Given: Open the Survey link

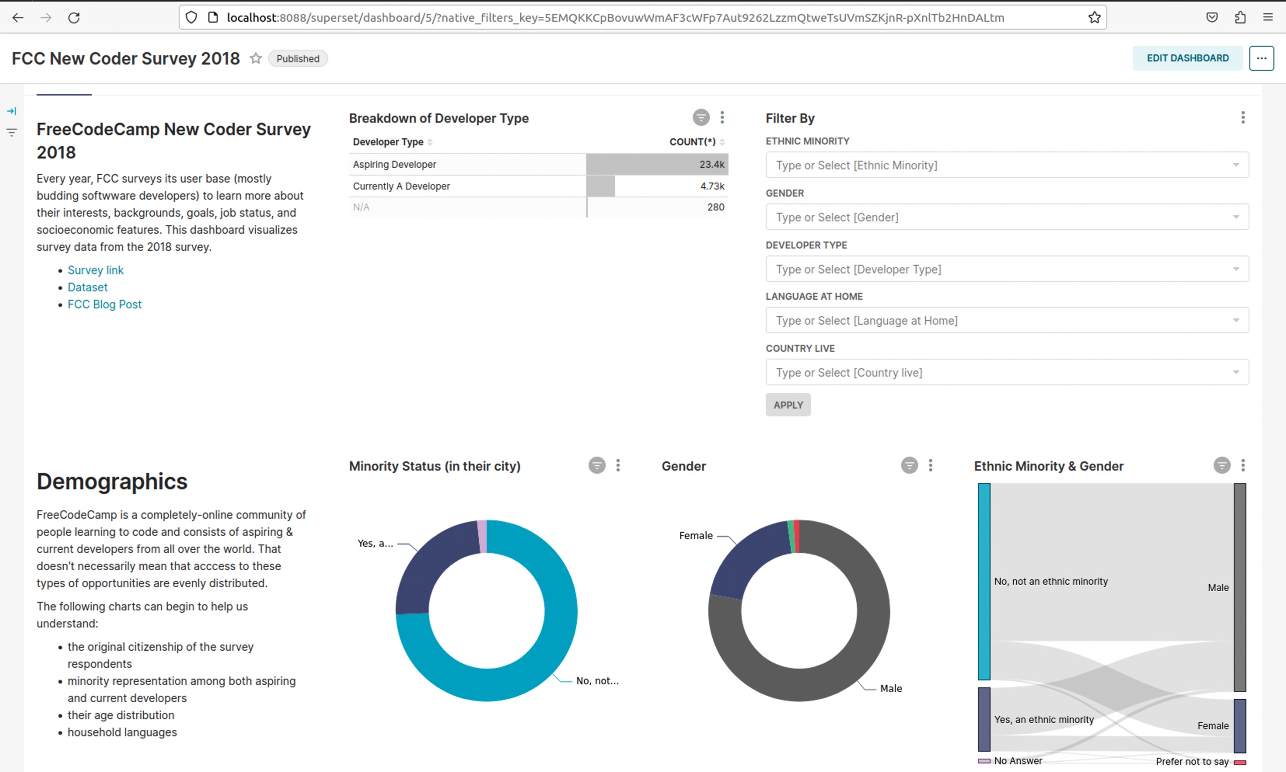Looking at the screenshot, I should [x=95, y=270].
